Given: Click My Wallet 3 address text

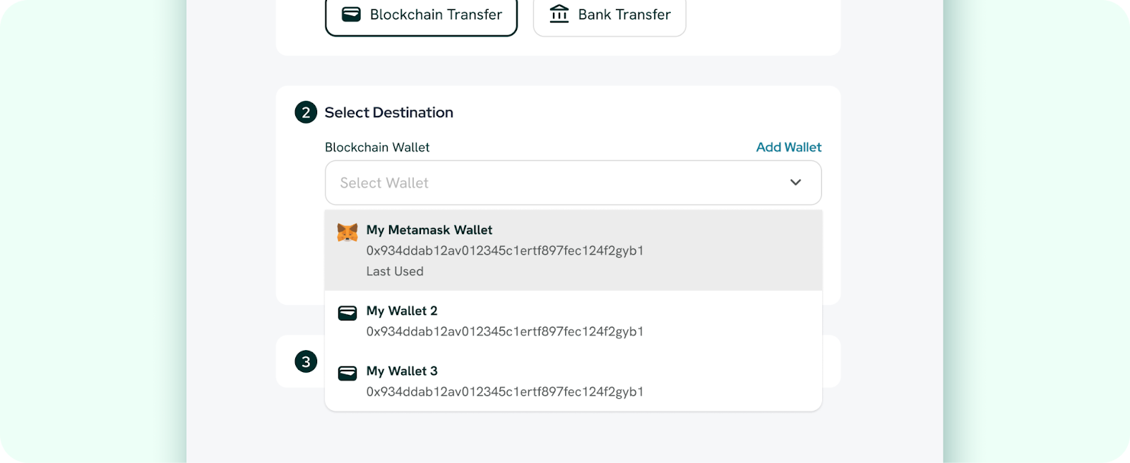Looking at the screenshot, I should coord(505,391).
